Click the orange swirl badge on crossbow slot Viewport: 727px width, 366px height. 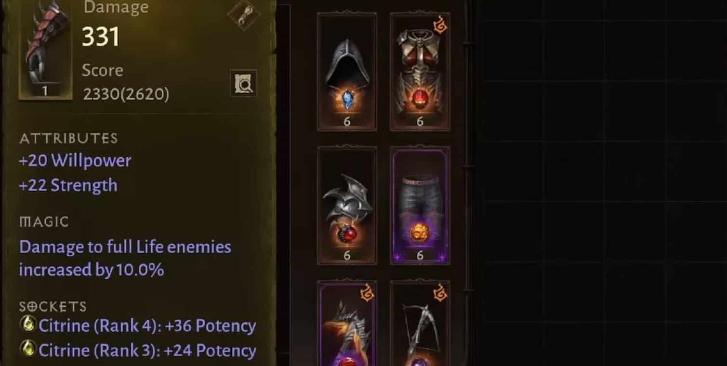[440, 293]
